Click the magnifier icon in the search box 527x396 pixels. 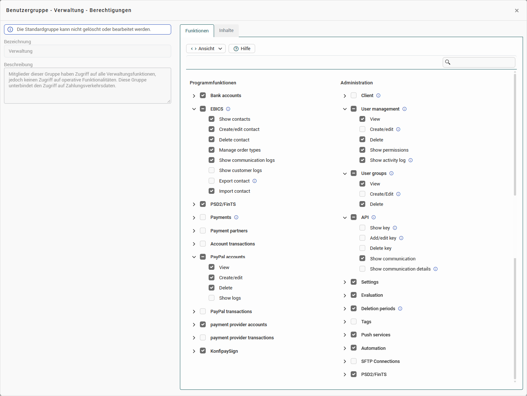tap(448, 62)
